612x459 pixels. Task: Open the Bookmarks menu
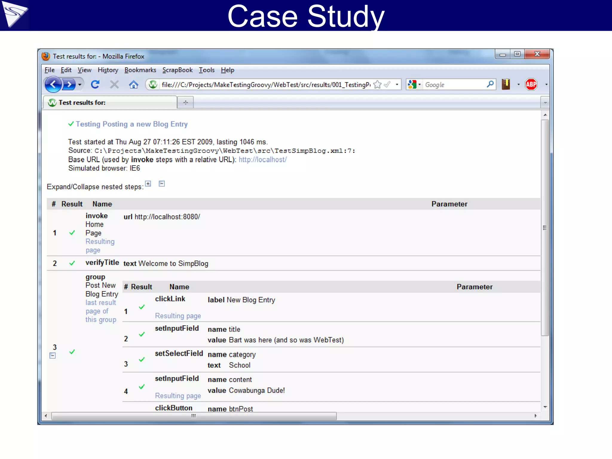point(140,70)
